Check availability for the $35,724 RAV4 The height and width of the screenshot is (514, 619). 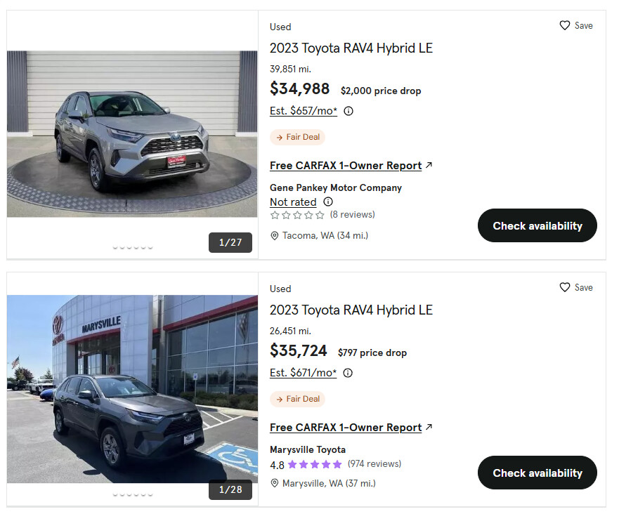[x=537, y=473]
